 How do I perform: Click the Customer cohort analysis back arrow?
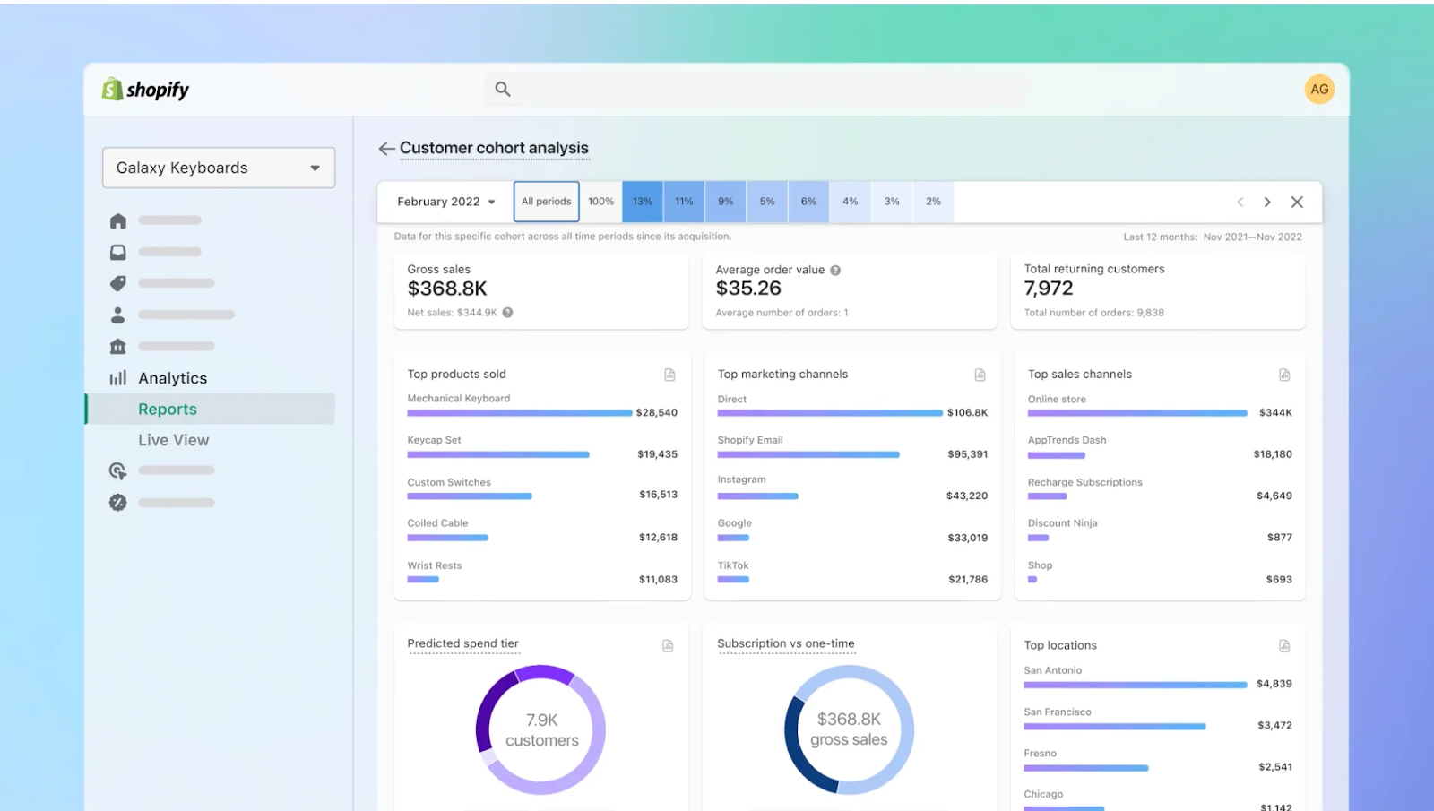385,148
